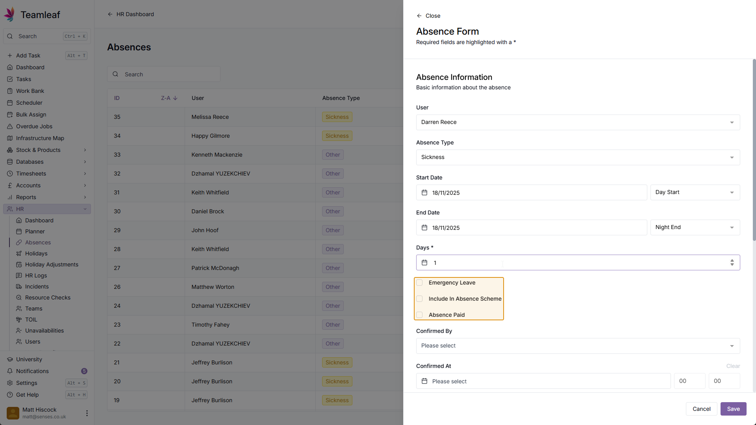Click the Scheduler calendar icon in sidebar
This screenshot has width=756, height=425.
(10, 103)
